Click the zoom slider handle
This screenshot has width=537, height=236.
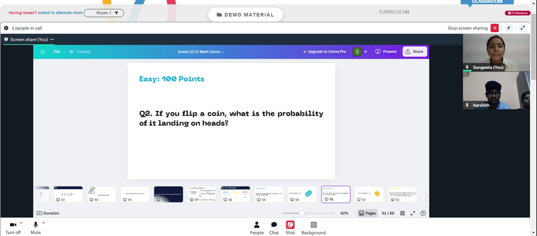302,213
